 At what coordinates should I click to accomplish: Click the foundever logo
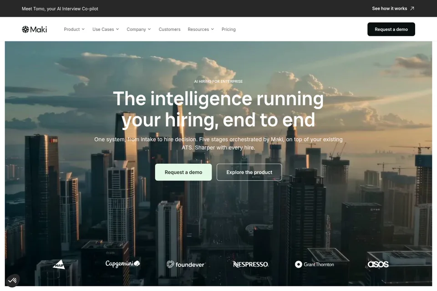[186, 264]
